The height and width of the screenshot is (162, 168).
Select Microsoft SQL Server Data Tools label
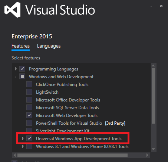67,108
